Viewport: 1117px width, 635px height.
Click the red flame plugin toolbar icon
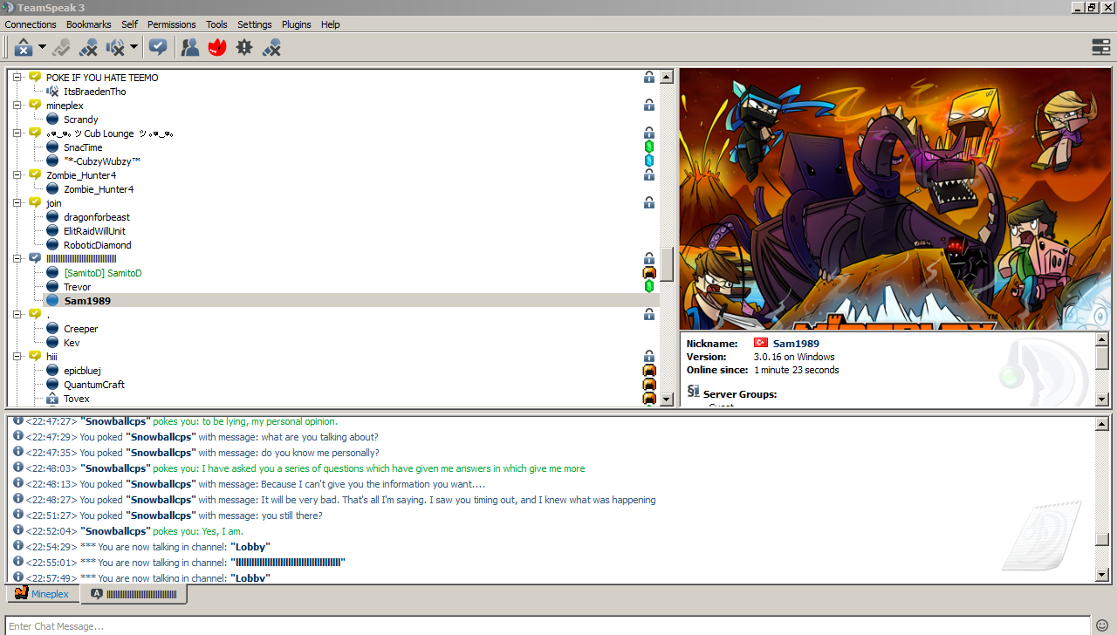217,47
